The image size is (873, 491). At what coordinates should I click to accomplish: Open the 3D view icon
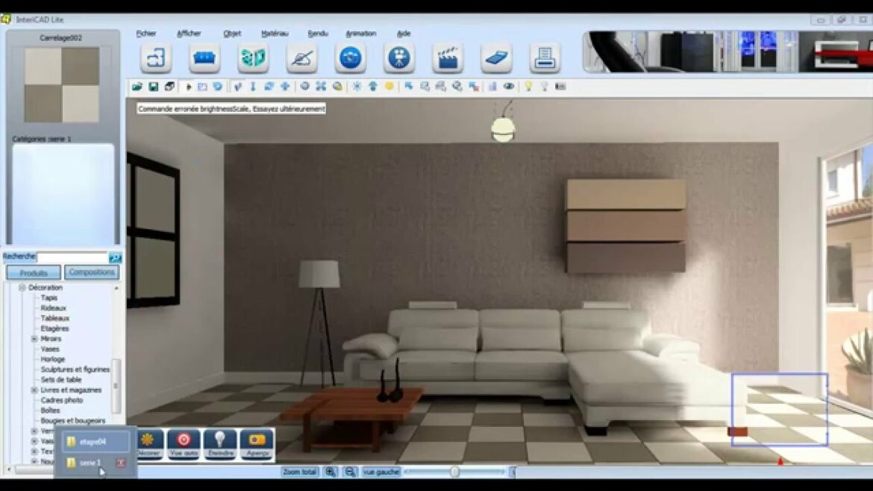tap(252, 57)
